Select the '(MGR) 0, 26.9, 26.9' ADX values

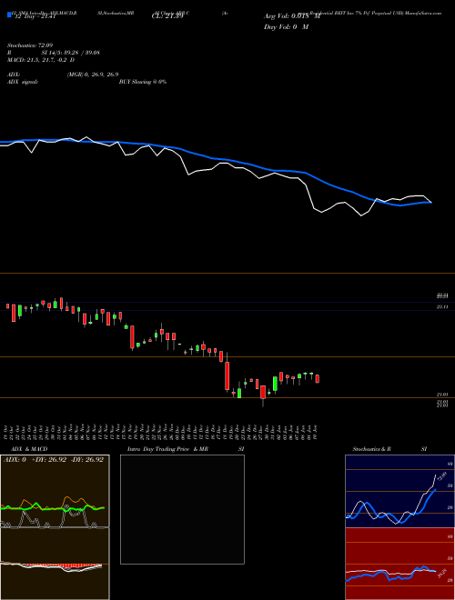93,75
